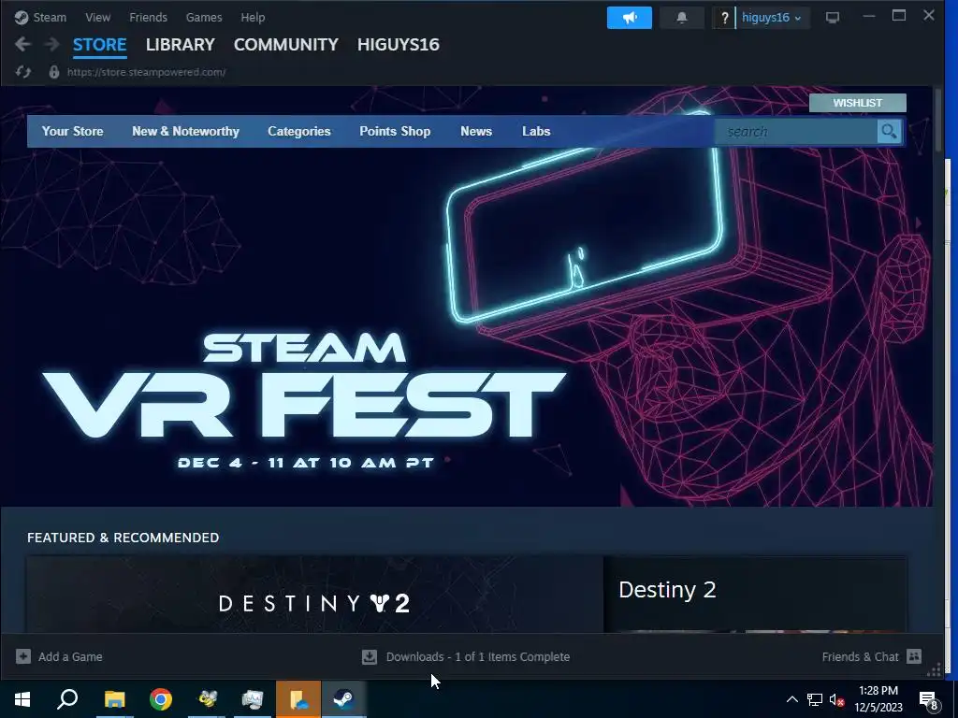Click the store URL address text

(147, 72)
